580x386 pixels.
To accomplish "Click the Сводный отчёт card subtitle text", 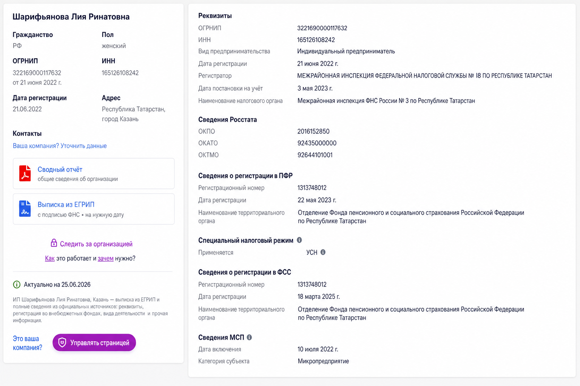I will tap(78, 179).
